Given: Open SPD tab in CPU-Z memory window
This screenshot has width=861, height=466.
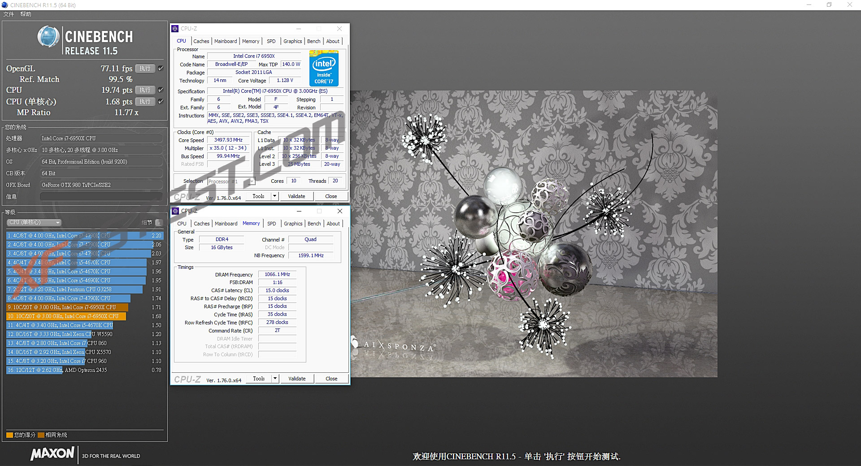Looking at the screenshot, I should click(x=272, y=224).
